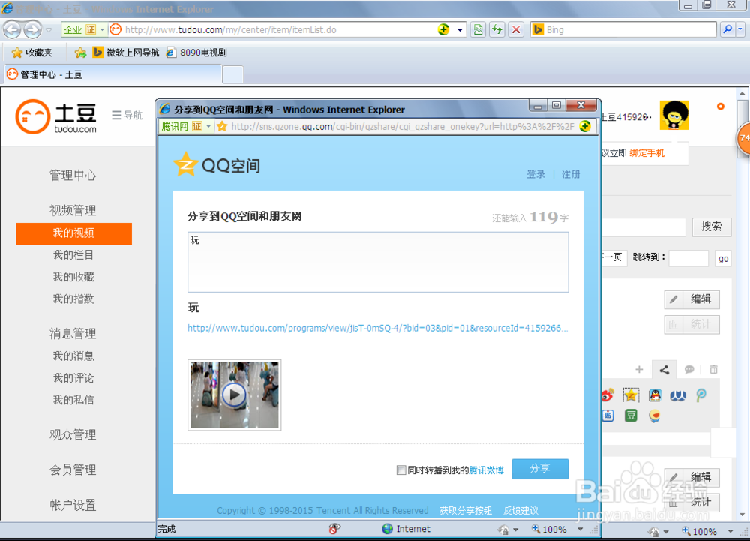Viewport: 750px width, 541px height.
Task: Click compatibility view icon in address bar
Action: 478,30
